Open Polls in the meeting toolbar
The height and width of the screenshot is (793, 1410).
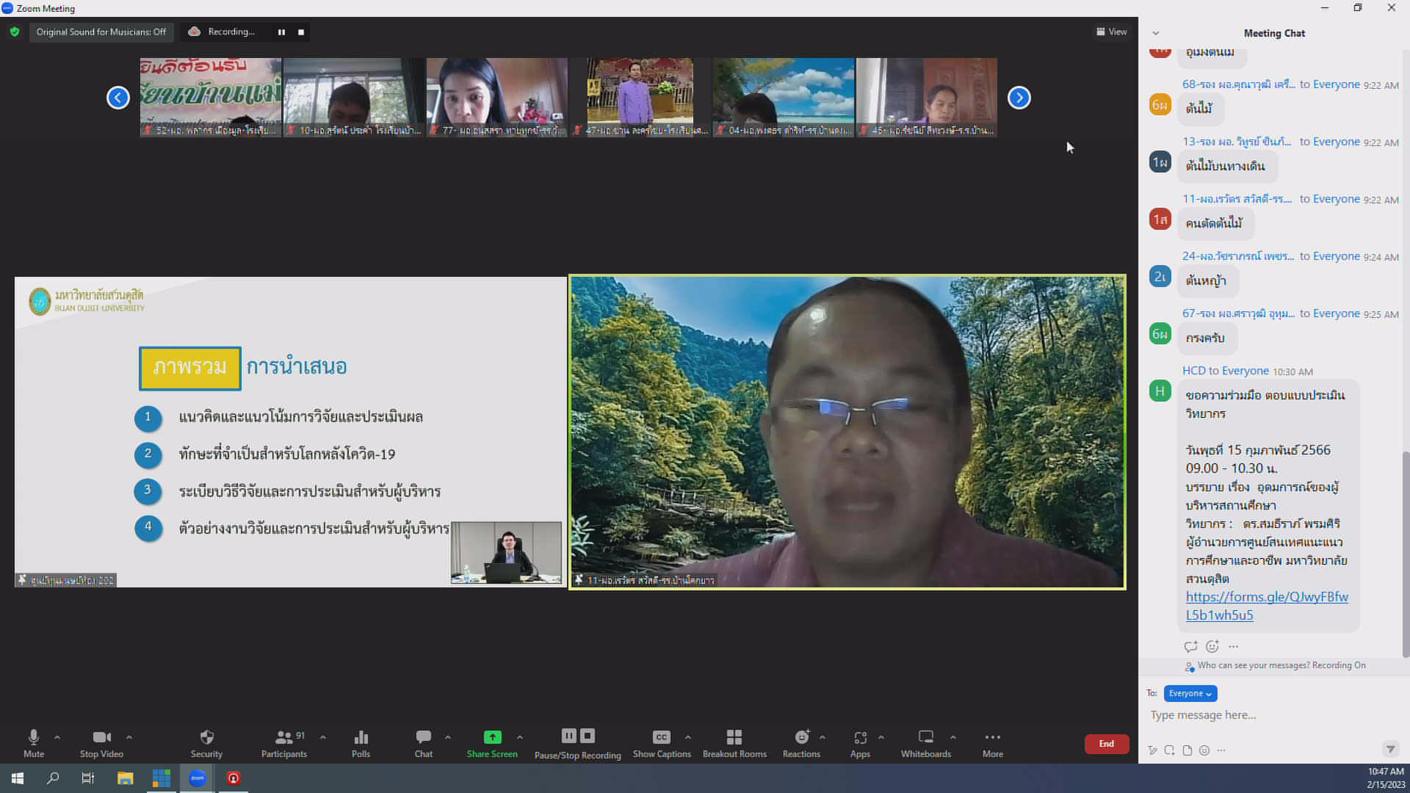[361, 743]
